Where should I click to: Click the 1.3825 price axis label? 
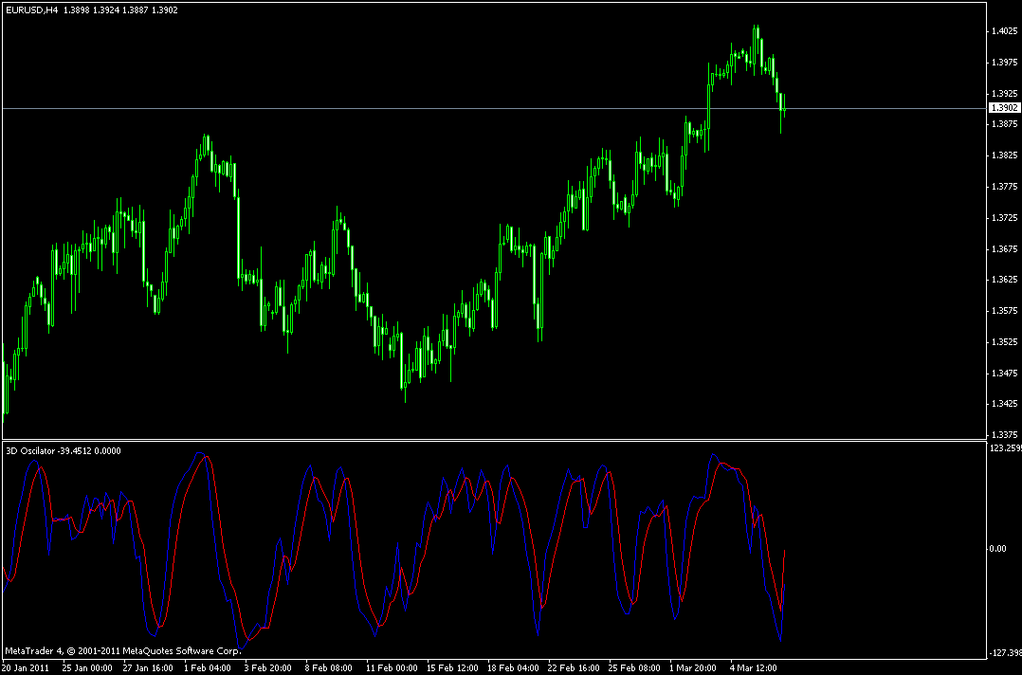(1004, 155)
